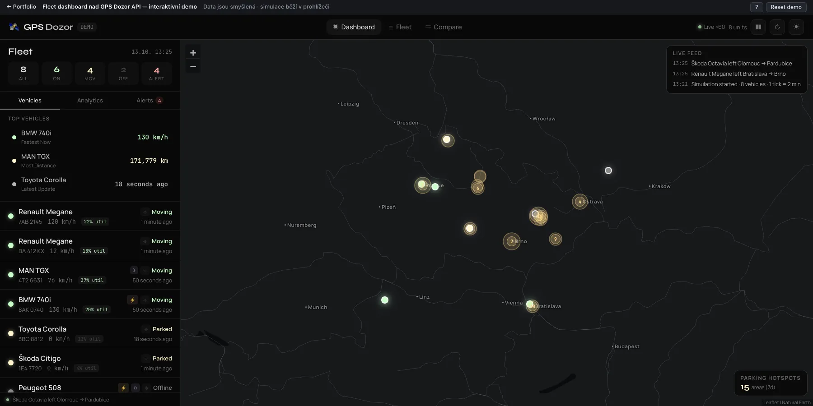813x406 pixels.
Task: Open the Analytics sidebar tab
Action: coord(90,101)
